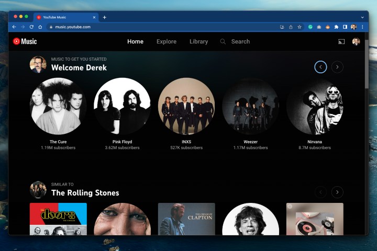The image size is (377, 251).
Task: Open Chrome three-dot menu
Action: pyautogui.click(x=362, y=27)
